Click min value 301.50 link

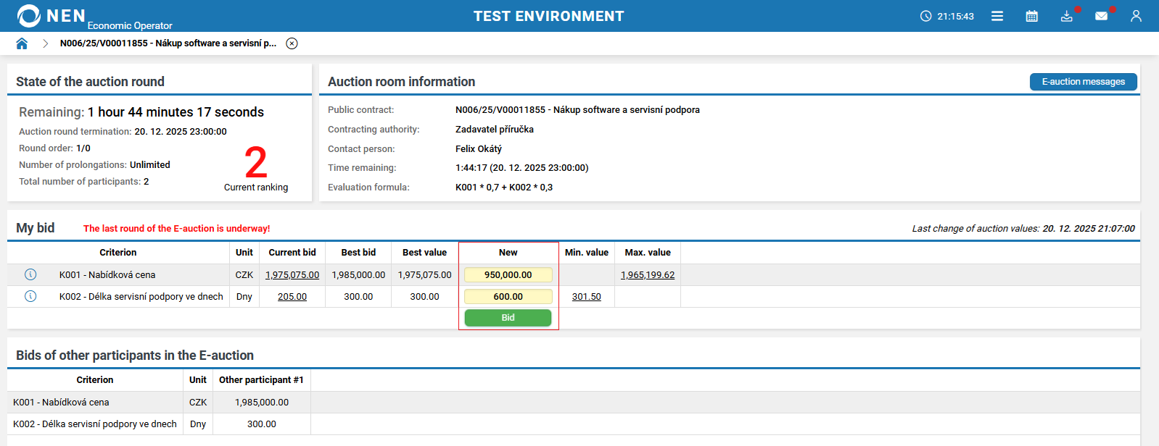click(x=586, y=297)
